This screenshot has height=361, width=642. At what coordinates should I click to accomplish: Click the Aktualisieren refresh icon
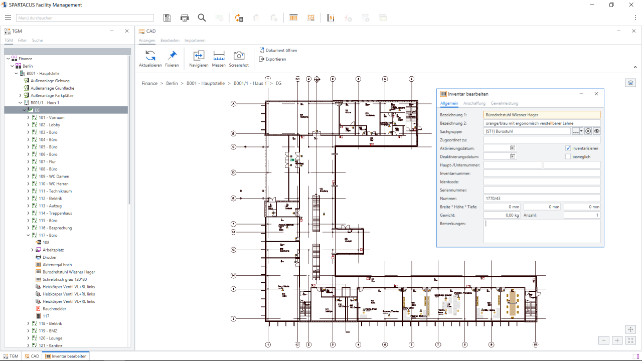point(150,56)
